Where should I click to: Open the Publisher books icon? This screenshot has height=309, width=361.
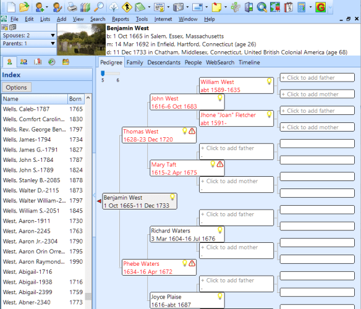pyautogui.click(x=85, y=7)
